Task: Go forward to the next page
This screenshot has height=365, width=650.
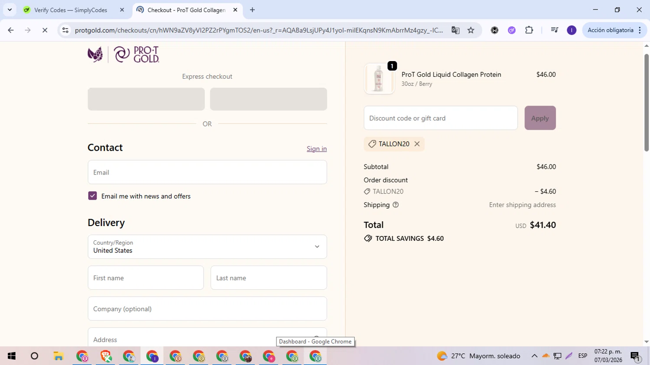Action: point(28,30)
